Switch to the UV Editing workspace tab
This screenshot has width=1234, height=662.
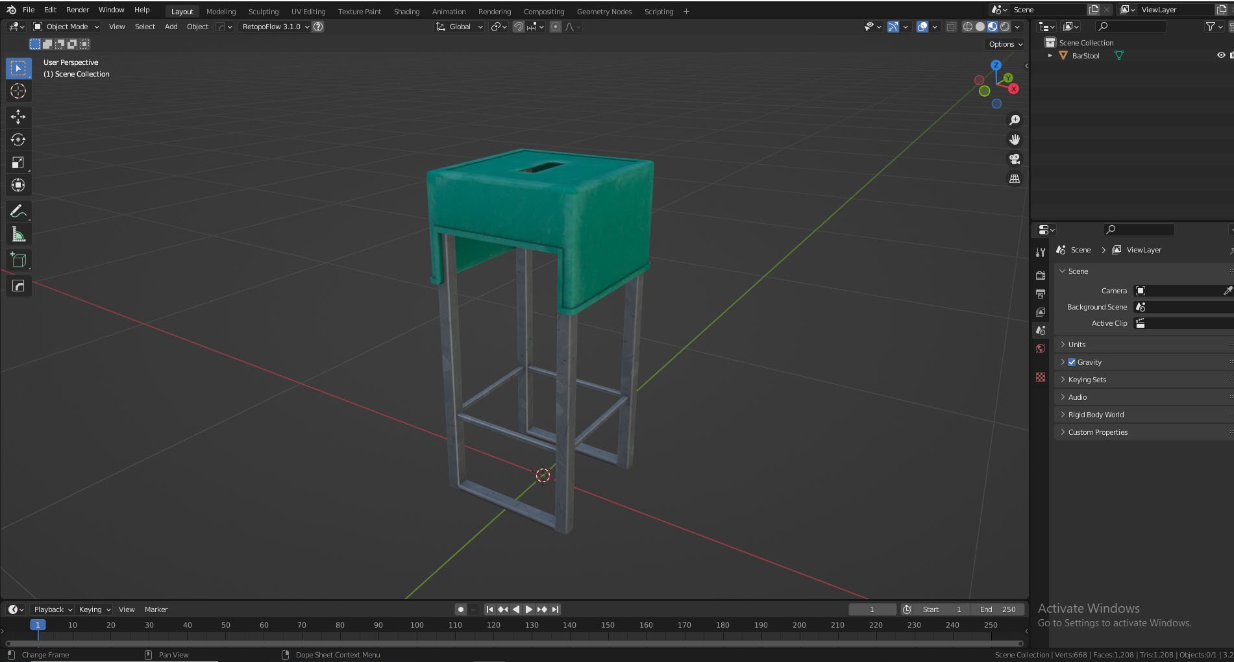pos(308,12)
